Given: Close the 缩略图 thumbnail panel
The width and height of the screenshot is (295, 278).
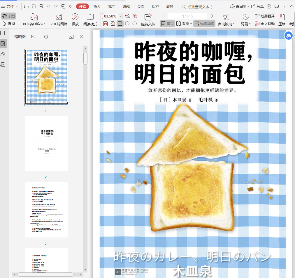Looking at the screenshot, I should 81,36.
